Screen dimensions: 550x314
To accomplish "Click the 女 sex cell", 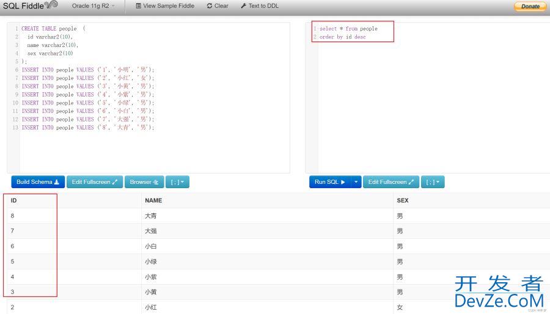I will tap(471, 307).
